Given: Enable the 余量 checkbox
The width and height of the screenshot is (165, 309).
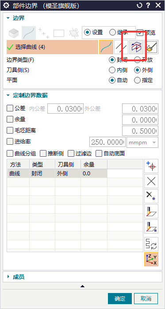Looking at the screenshot, I should [x=10, y=119].
